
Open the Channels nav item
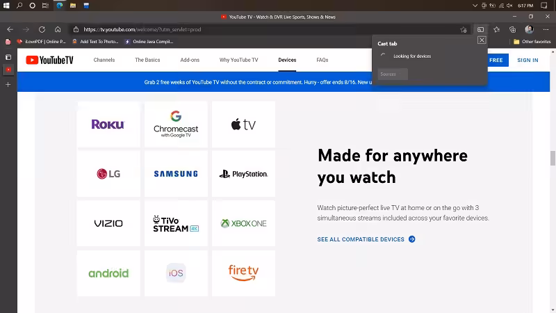click(104, 60)
